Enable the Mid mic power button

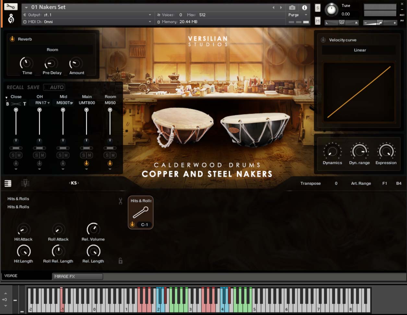(63, 163)
